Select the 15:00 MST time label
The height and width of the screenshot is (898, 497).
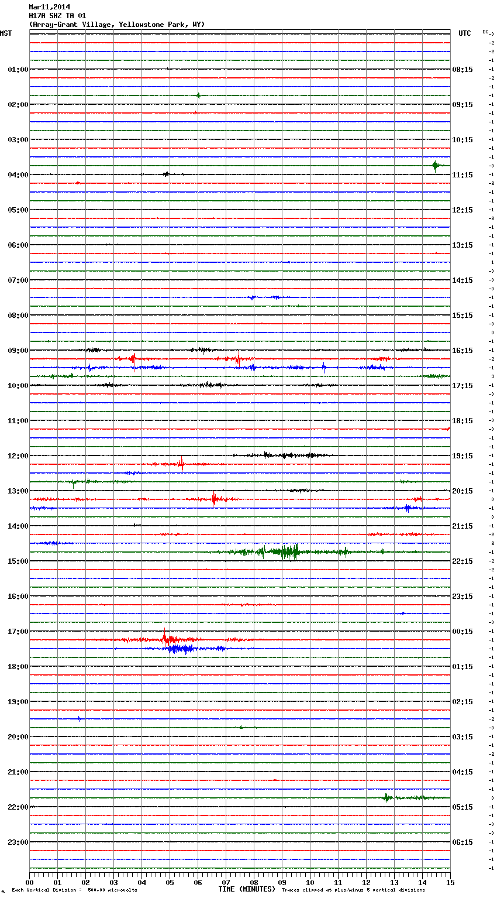(18, 561)
